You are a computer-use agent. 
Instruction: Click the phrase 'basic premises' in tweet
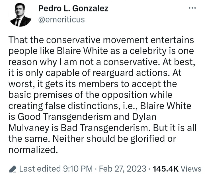[x=40, y=95]
